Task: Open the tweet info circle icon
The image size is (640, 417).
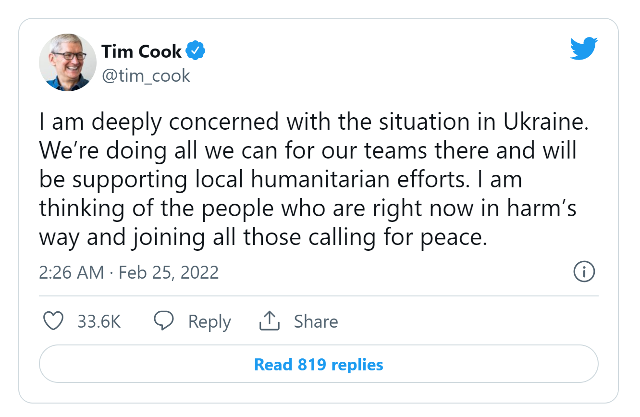Action: [584, 272]
